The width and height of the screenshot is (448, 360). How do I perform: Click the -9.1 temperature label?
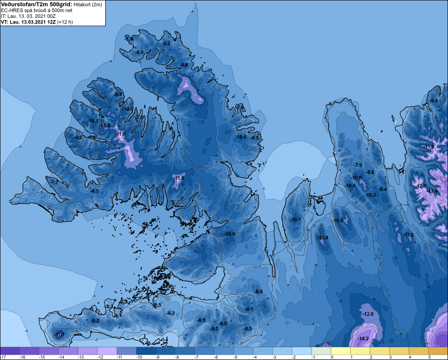[249, 309]
